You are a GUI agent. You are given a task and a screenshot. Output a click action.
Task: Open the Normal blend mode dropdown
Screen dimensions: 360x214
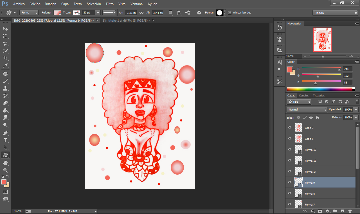307,110
